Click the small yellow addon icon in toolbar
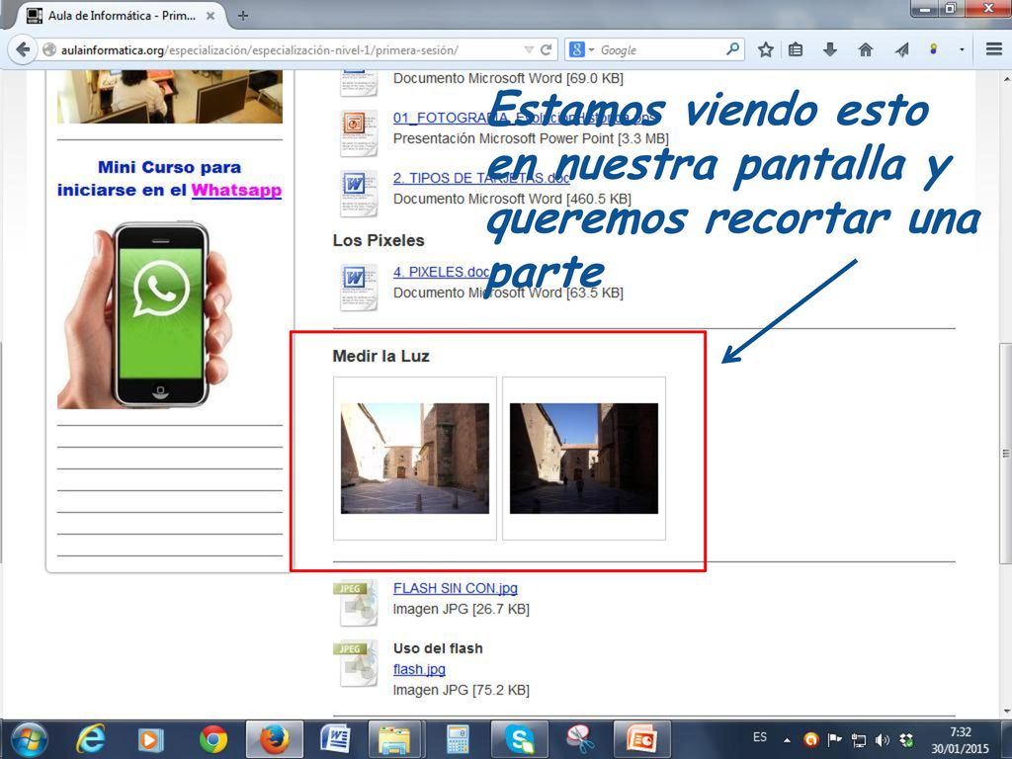 933,49
